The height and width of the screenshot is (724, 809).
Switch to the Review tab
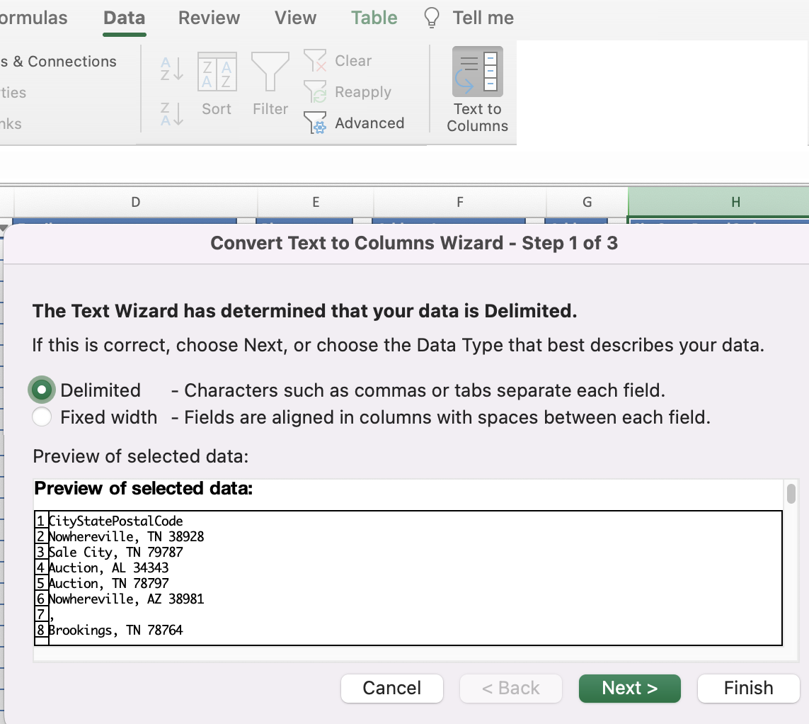208,18
